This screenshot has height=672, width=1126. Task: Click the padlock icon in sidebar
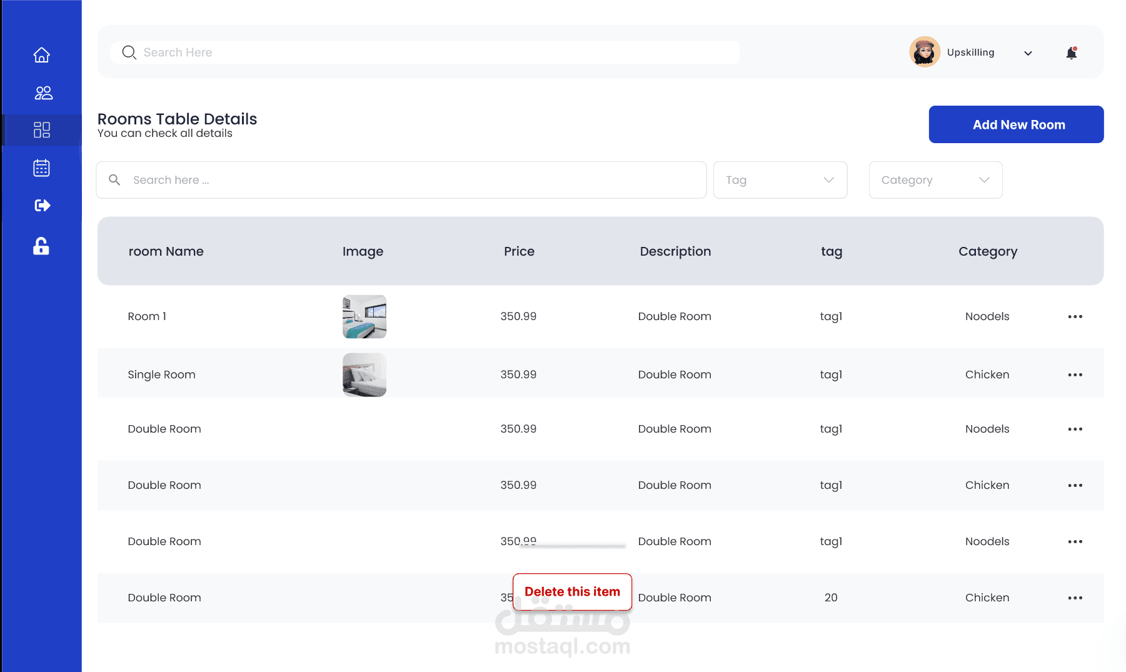coord(41,246)
